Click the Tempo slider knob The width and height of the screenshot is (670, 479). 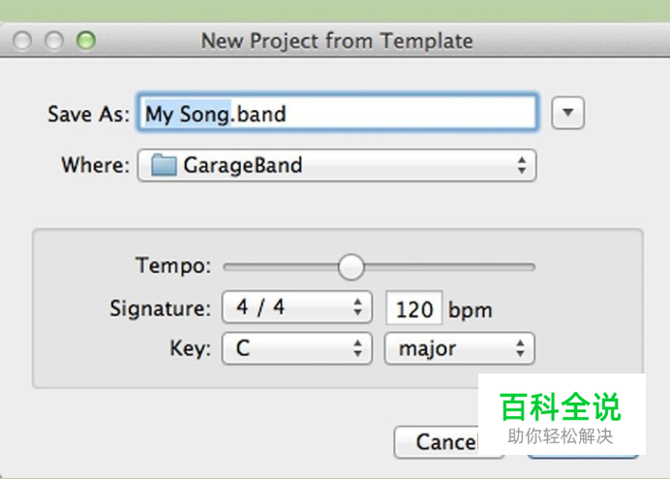coord(350,266)
